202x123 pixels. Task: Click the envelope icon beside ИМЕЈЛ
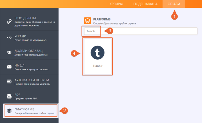click(x=9, y=67)
